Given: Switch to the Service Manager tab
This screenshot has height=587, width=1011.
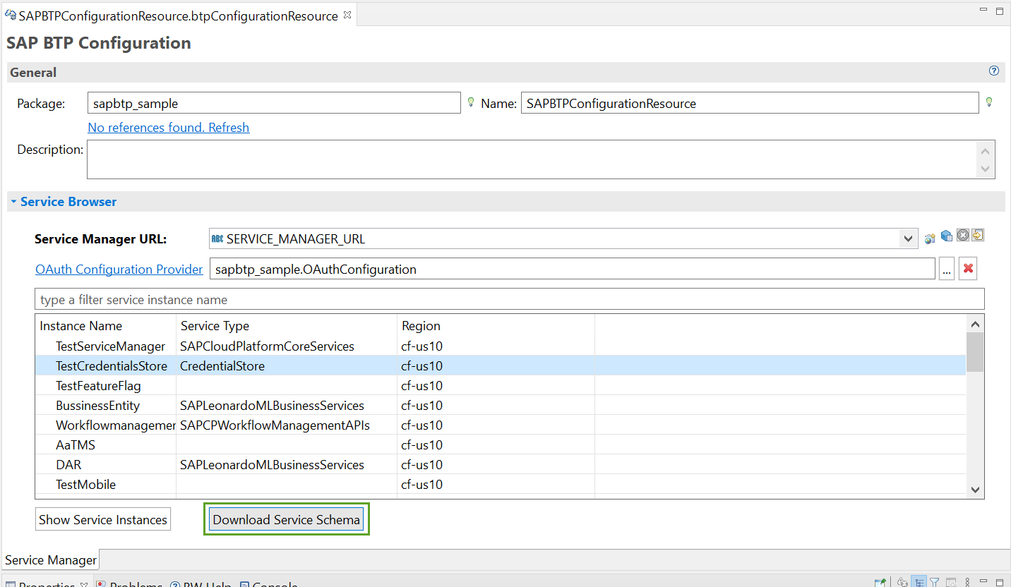Looking at the screenshot, I should click(x=51, y=560).
